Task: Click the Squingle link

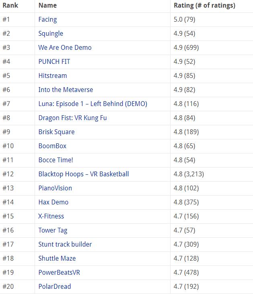Action: click(51, 33)
